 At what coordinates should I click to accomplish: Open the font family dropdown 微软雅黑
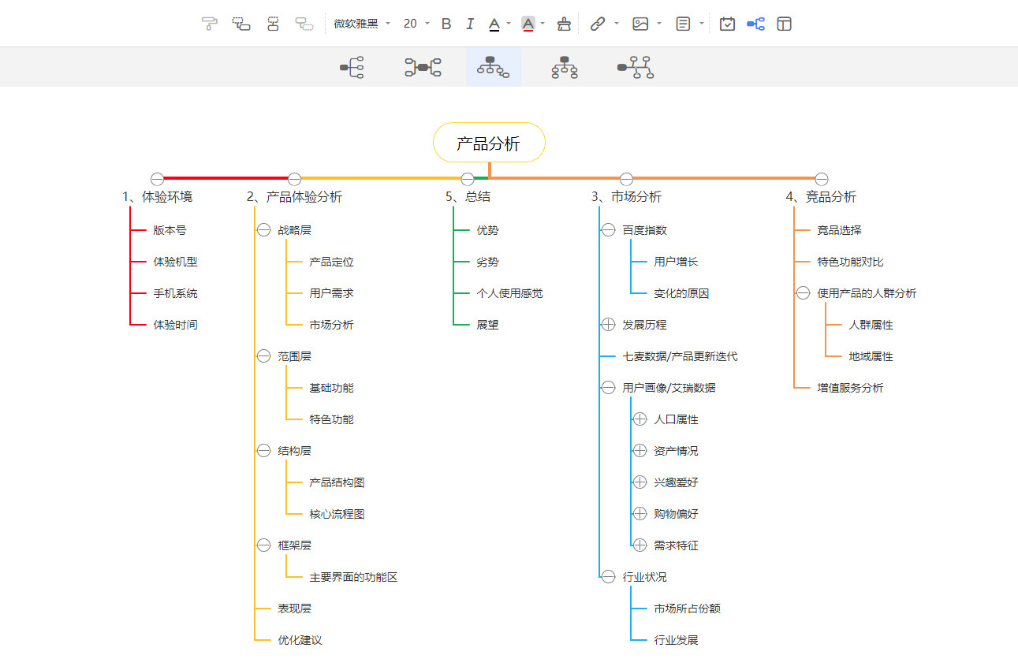point(362,24)
